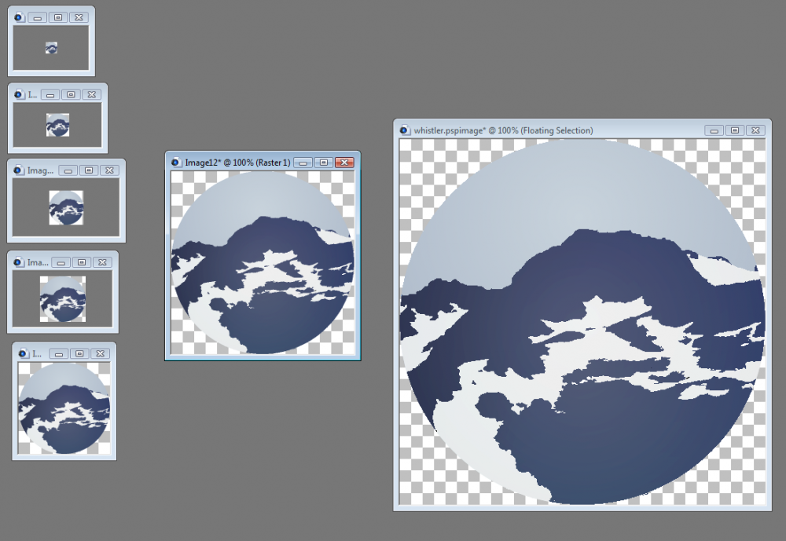
Task: Minimize the Image12 window
Action: point(303,163)
